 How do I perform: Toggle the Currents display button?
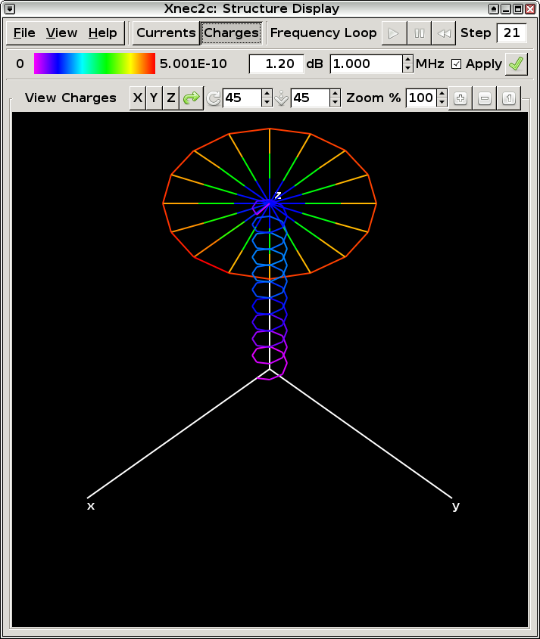[x=166, y=33]
